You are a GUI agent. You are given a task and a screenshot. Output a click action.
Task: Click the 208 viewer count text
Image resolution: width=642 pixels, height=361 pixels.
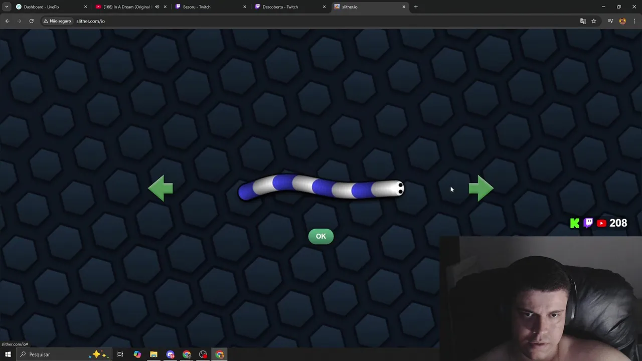(618, 223)
